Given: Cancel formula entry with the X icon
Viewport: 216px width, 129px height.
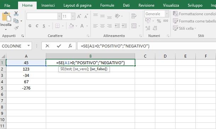Looking at the screenshot, I should click(x=47, y=46).
